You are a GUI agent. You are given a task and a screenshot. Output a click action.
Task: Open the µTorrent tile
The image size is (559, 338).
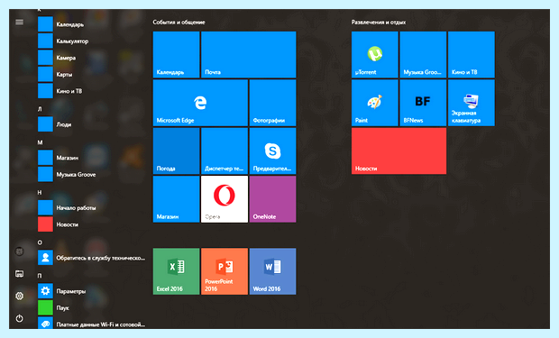(x=375, y=55)
